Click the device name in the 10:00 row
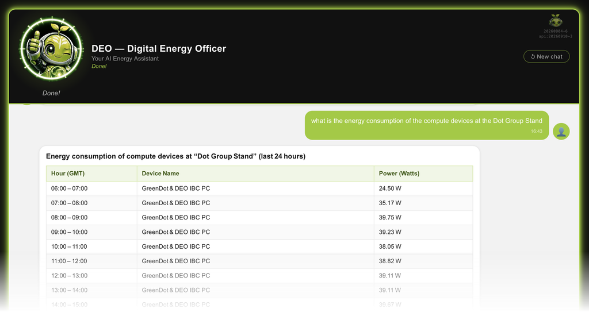 pyautogui.click(x=176, y=246)
